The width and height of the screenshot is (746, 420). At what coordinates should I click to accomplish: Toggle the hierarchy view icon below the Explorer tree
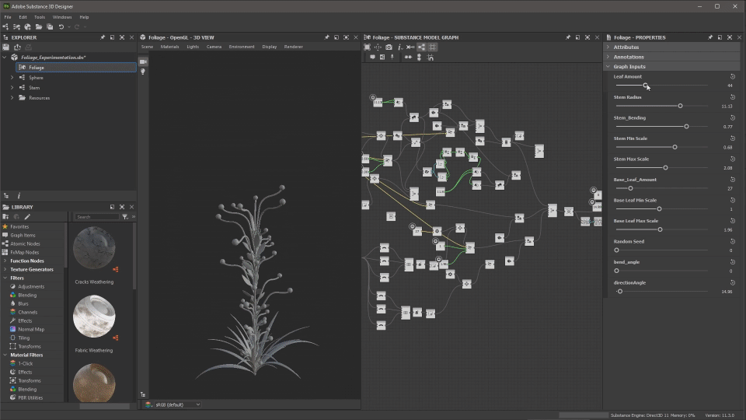[x=6, y=196]
